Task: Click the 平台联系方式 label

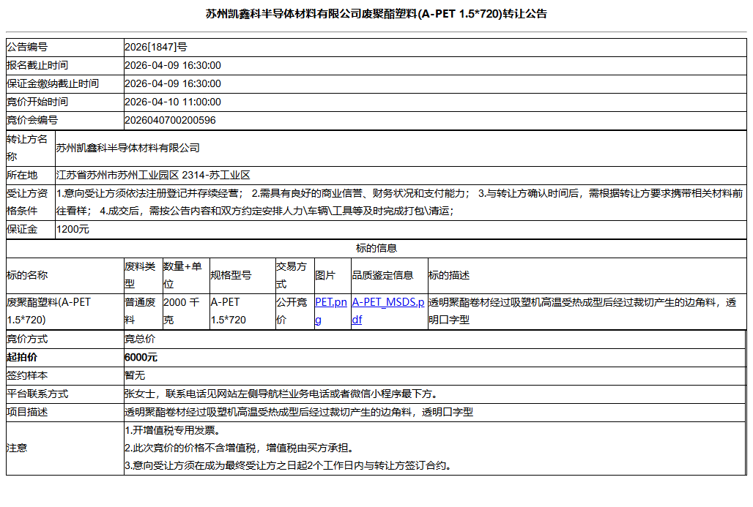Action: 37,394
